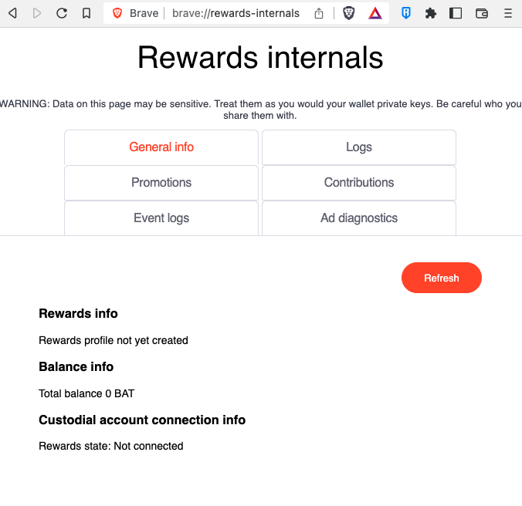Reload the page with the reload icon

62,13
